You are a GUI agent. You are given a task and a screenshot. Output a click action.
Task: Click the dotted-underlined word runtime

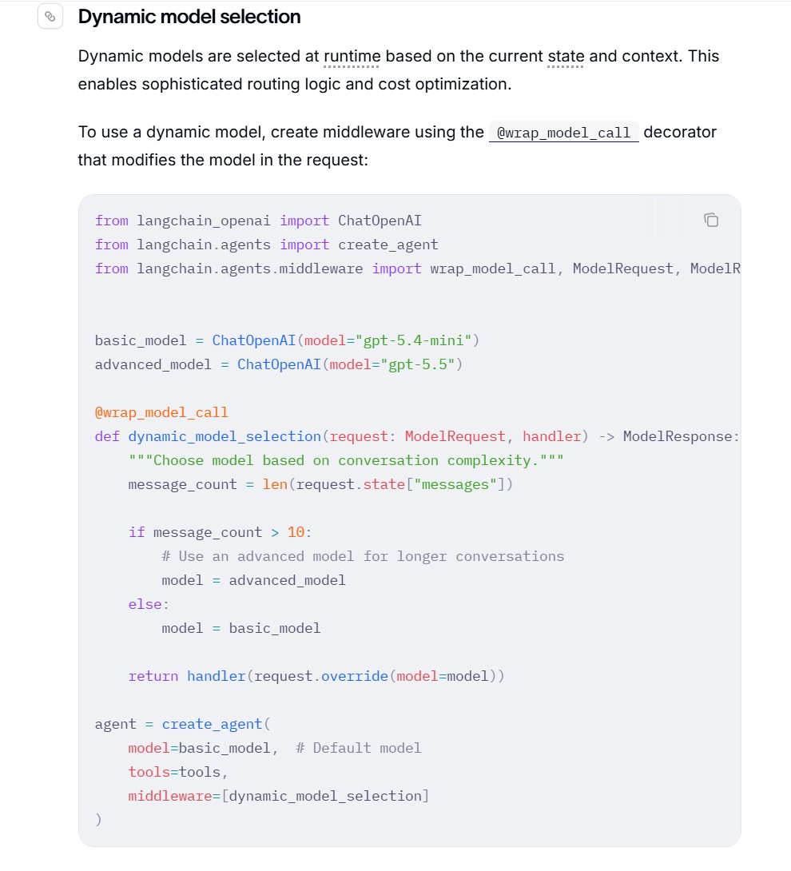pos(352,56)
